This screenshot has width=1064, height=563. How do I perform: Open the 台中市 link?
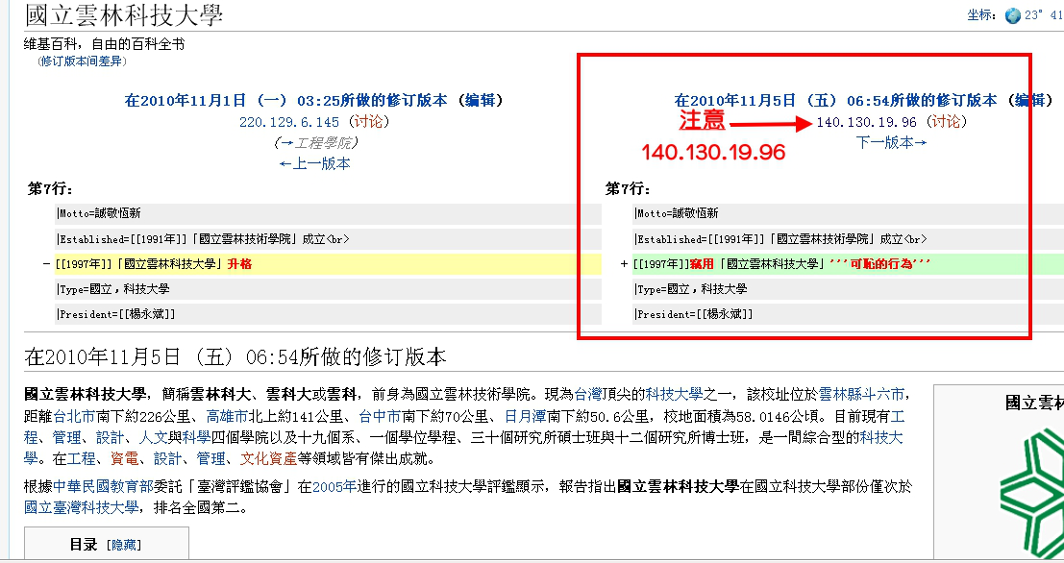tap(380, 416)
